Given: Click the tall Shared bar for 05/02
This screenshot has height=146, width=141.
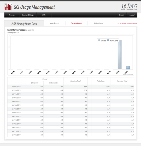Looking at the screenshot, I should coord(120,55).
